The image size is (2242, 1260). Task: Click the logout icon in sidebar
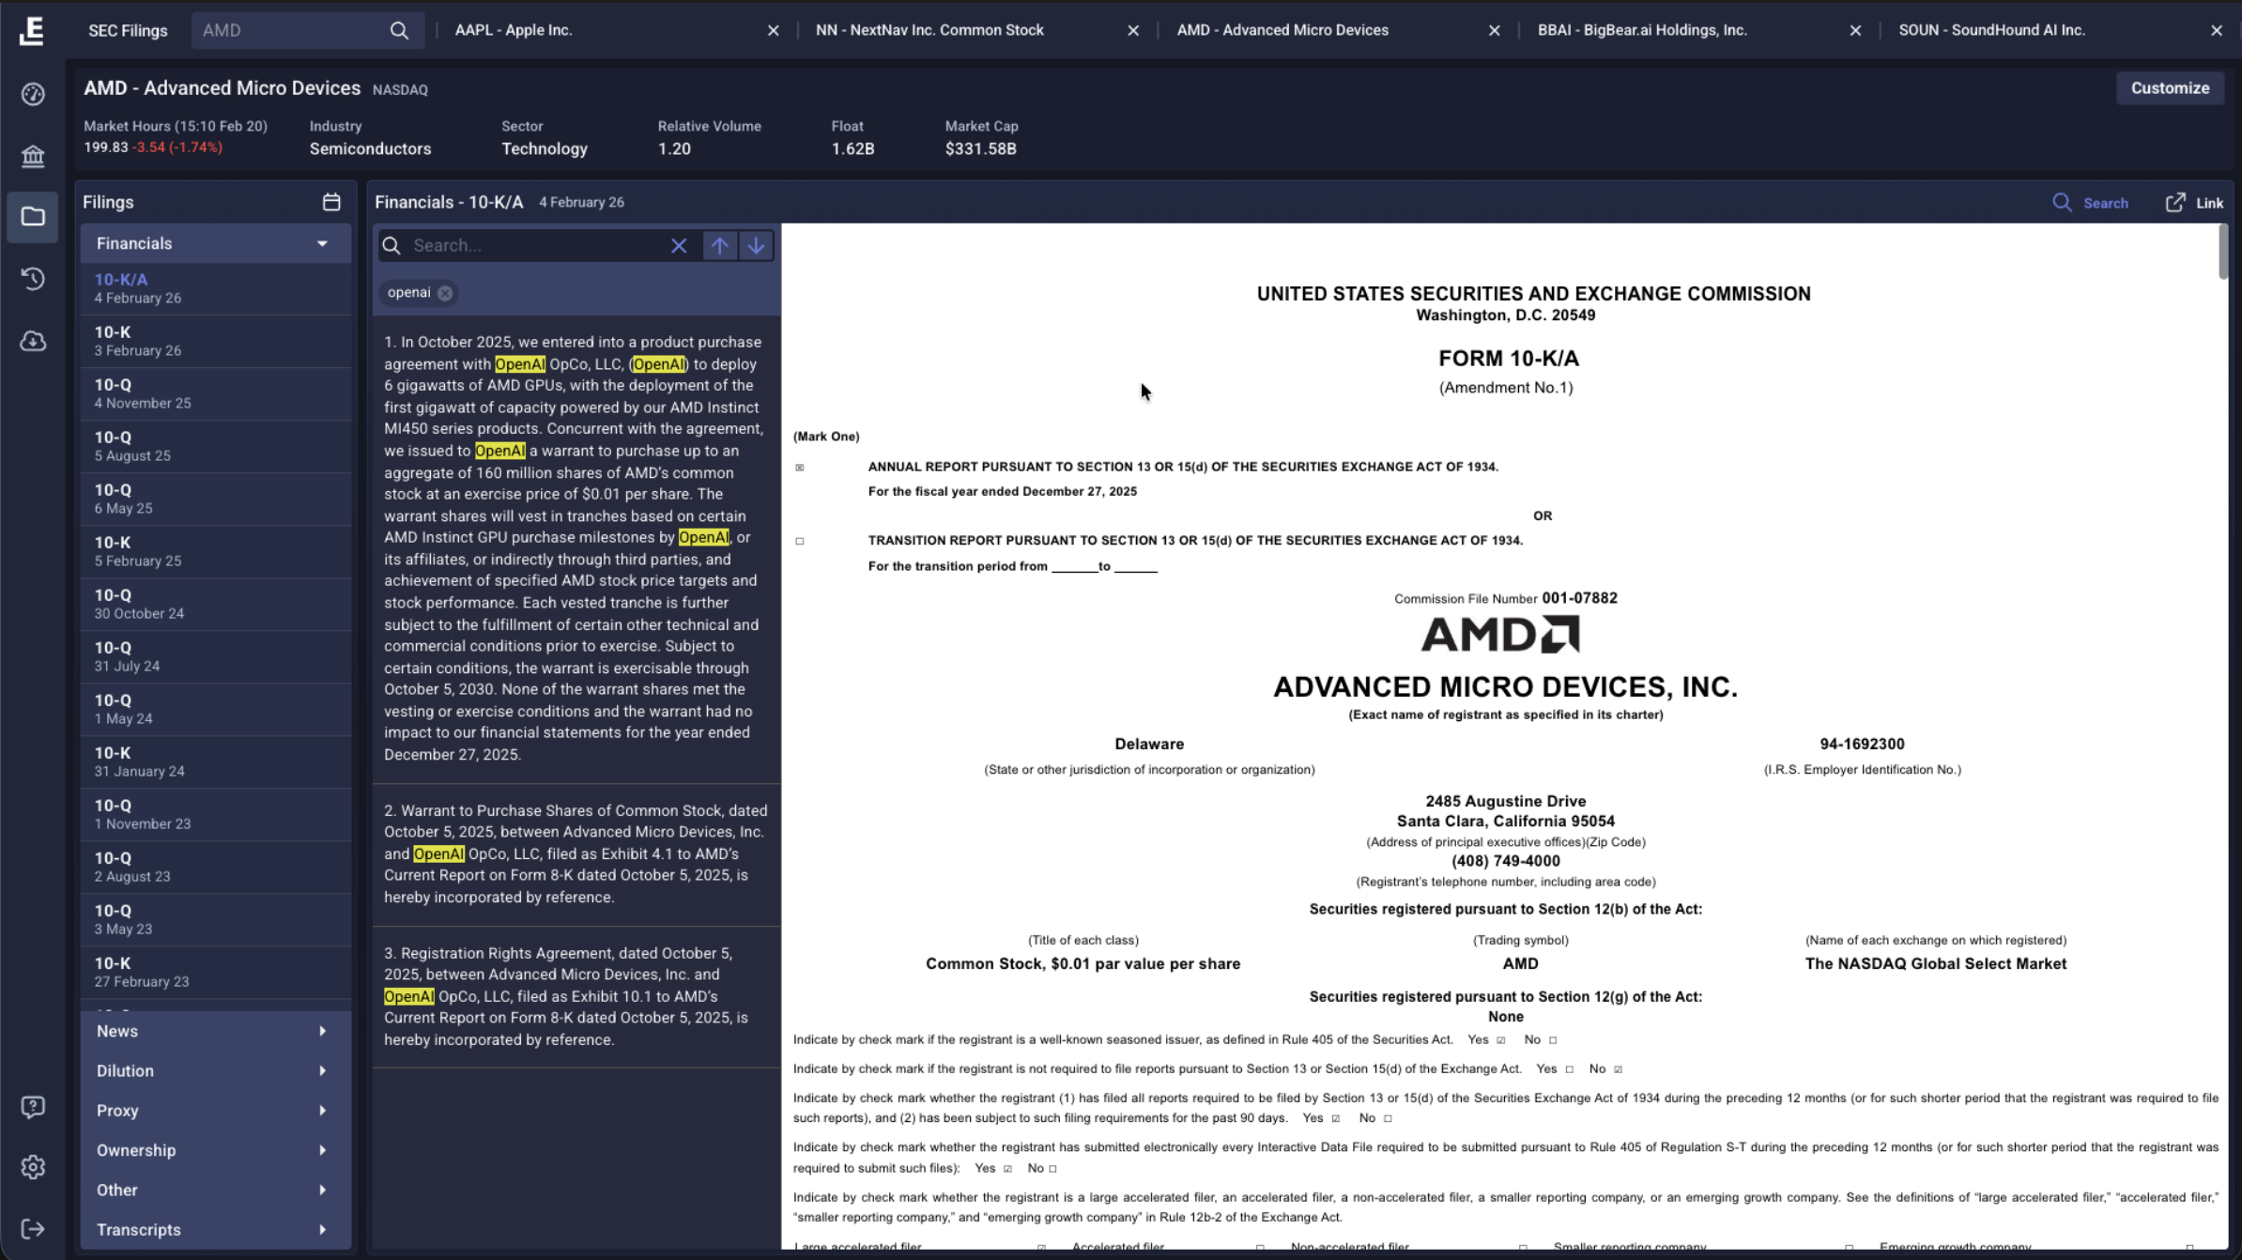(x=33, y=1229)
